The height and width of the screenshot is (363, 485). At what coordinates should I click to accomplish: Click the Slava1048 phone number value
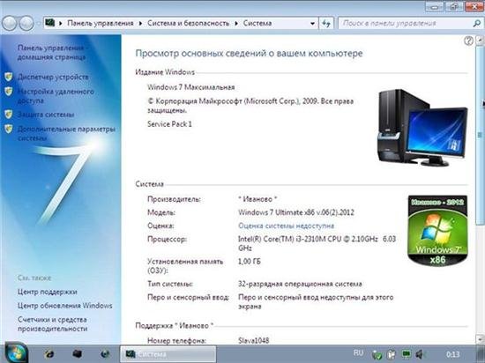(254, 341)
